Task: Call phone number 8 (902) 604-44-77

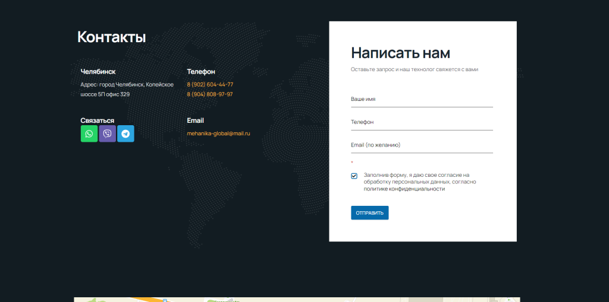Action: coord(210,84)
